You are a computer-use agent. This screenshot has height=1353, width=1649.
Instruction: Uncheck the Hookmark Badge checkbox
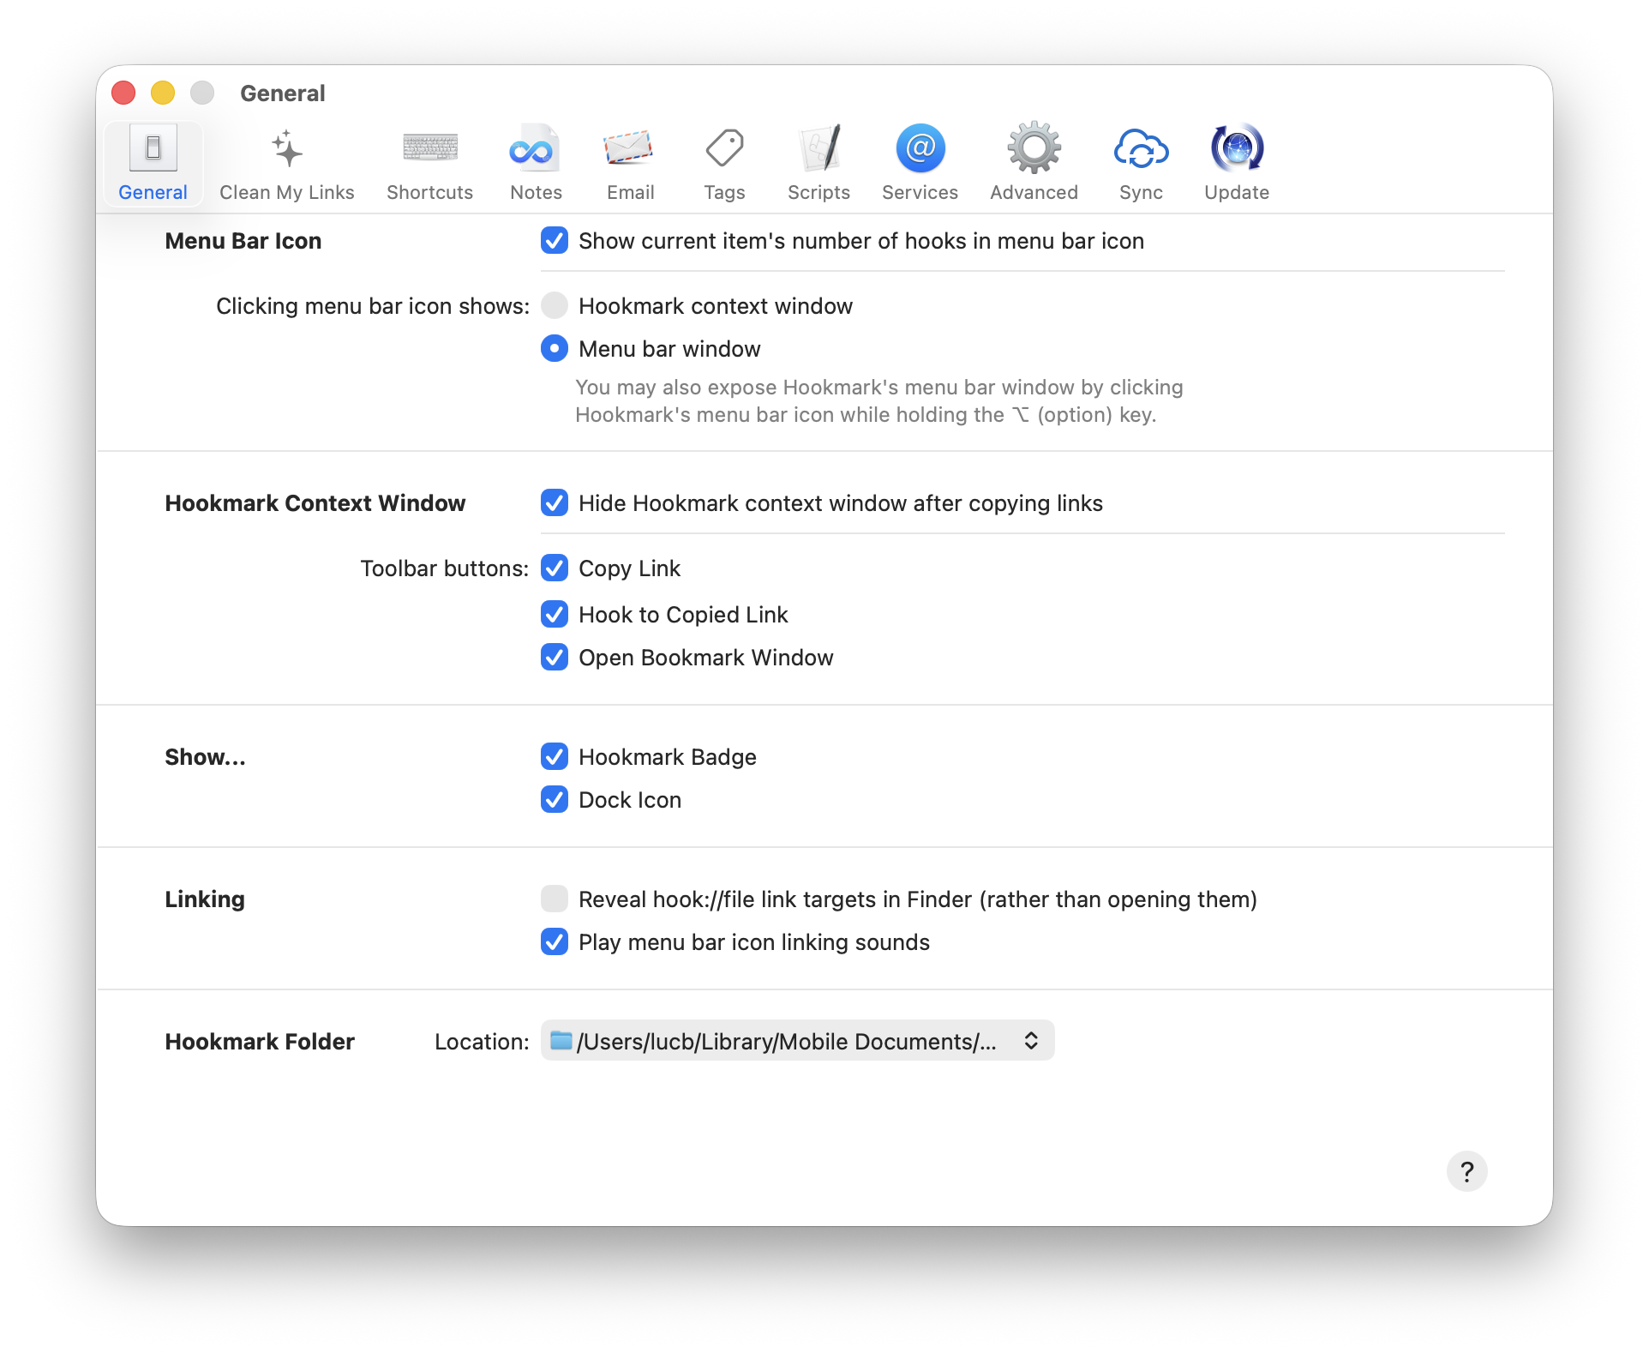555,756
